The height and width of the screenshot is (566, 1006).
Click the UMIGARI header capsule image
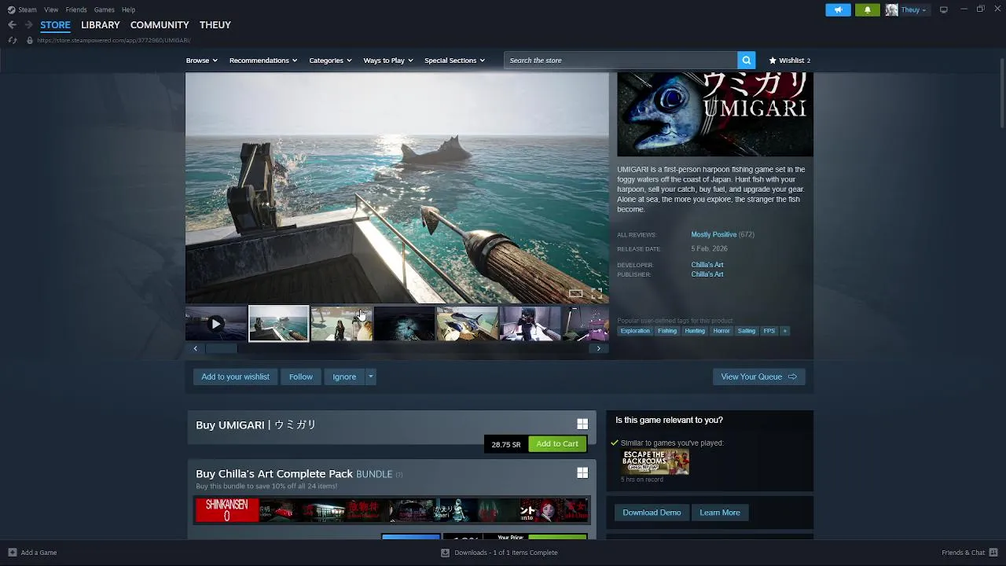(715, 115)
